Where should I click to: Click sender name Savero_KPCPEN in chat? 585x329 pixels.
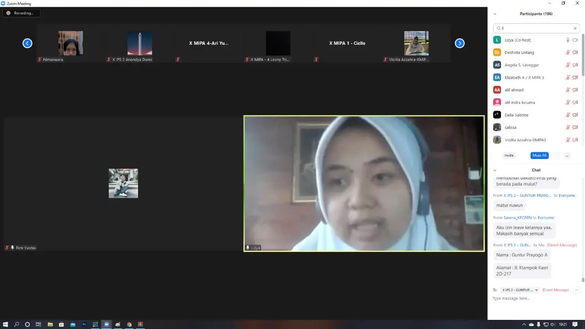(x=517, y=218)
